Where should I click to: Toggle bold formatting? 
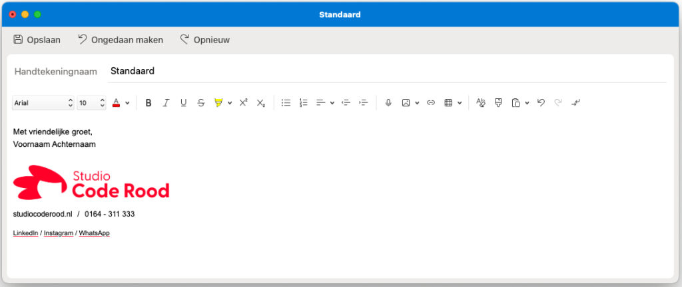pyautogui.click(x=149, y=103)
